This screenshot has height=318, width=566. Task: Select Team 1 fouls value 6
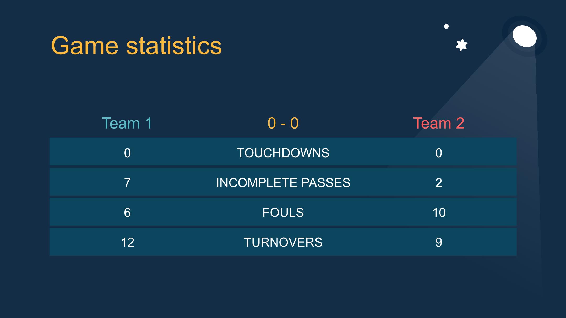[127, 213]
